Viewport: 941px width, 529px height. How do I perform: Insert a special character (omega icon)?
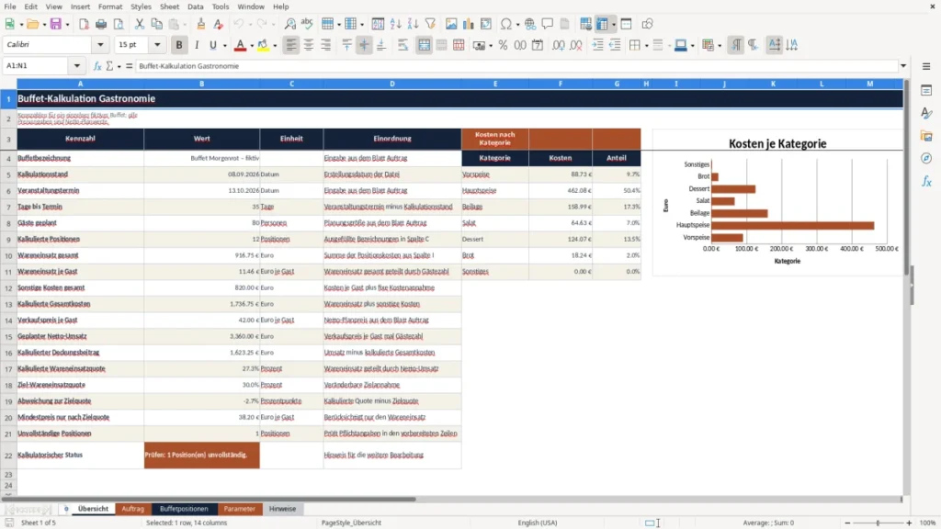pyautogui.click(x=506, y=24)
